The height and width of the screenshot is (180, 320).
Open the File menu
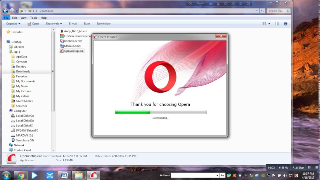[6, 18]
